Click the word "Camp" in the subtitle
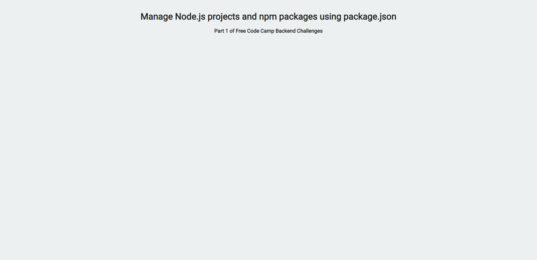Viewport: 537px width, 260px height. (267, 31)
